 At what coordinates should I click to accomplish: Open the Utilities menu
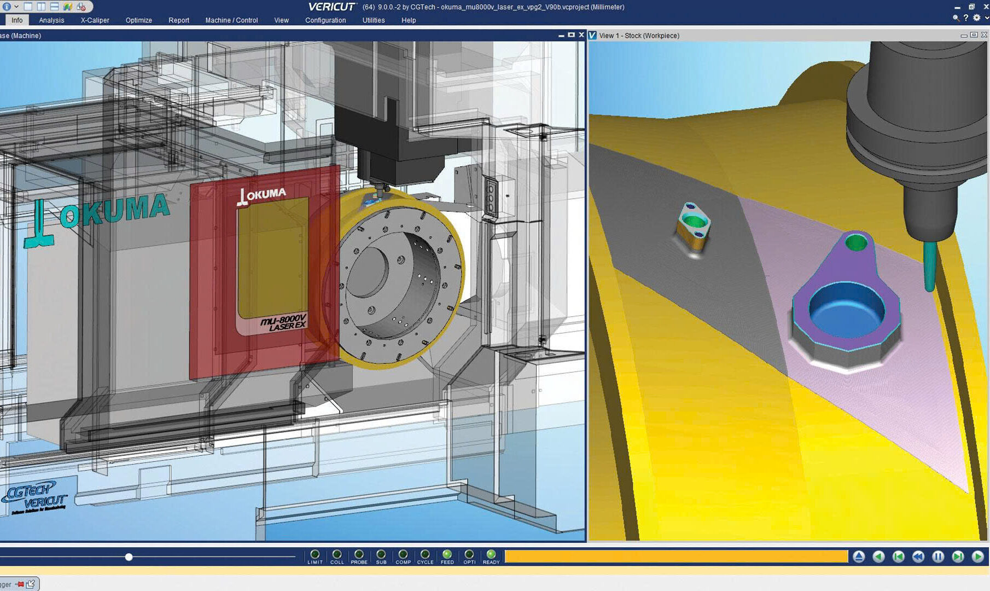374,20
